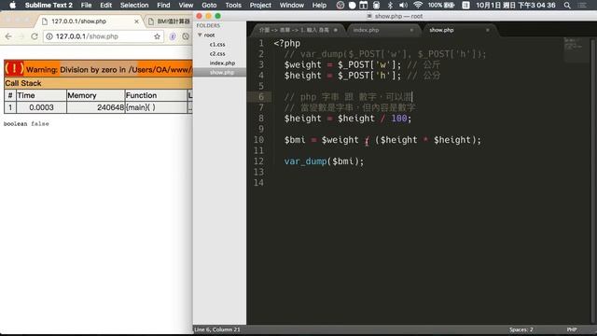Viewport: 597px width, 336px height.
Task: Click the site info icon in address bar
Action: click(x=49, y=36)
